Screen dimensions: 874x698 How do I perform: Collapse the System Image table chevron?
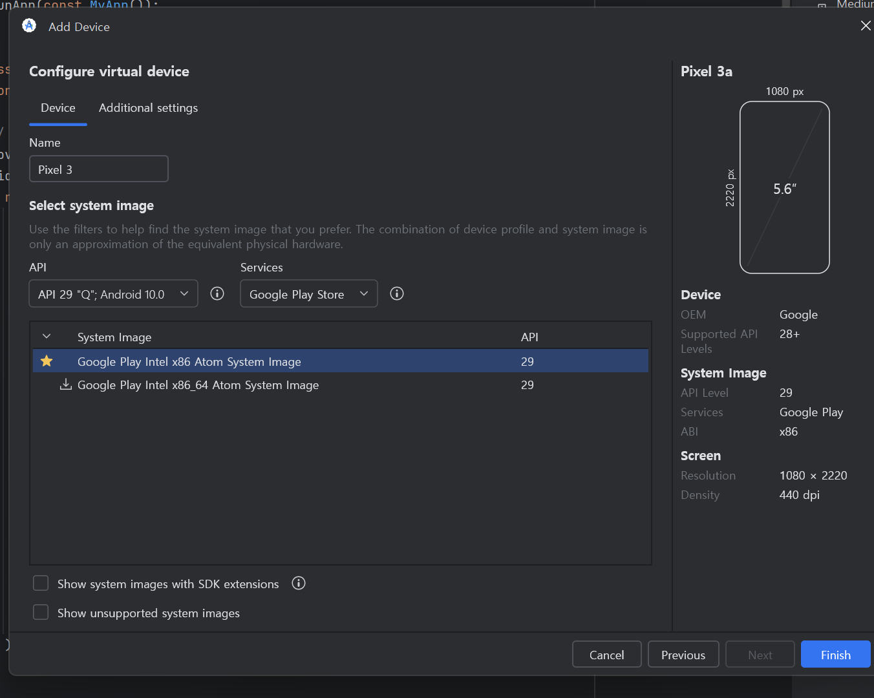(x=47, y=337)
